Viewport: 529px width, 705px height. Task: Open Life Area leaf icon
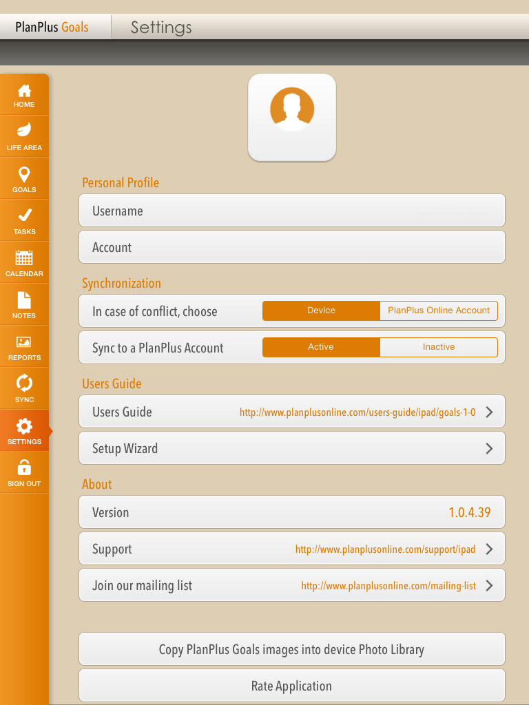(24, 130)
